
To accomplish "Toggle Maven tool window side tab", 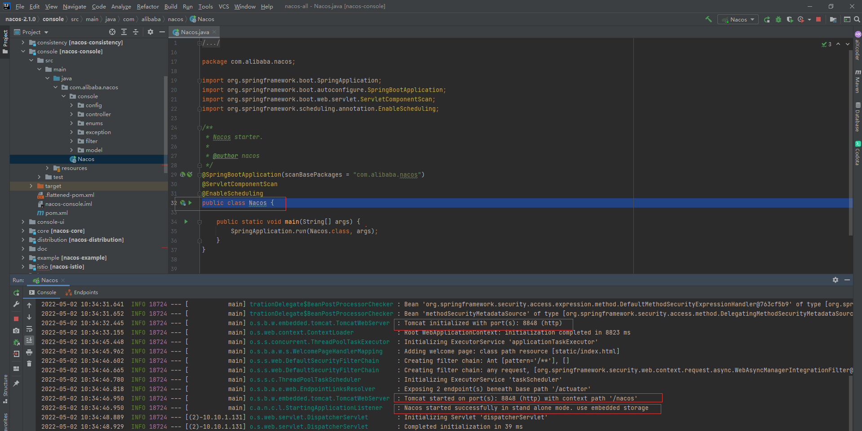I will [858, 82].
